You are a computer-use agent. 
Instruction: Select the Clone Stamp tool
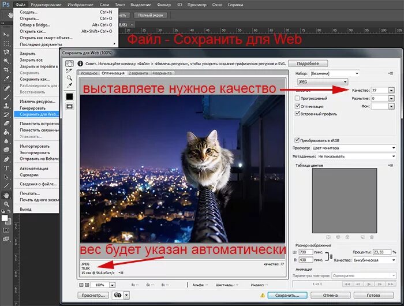[6, 106]
